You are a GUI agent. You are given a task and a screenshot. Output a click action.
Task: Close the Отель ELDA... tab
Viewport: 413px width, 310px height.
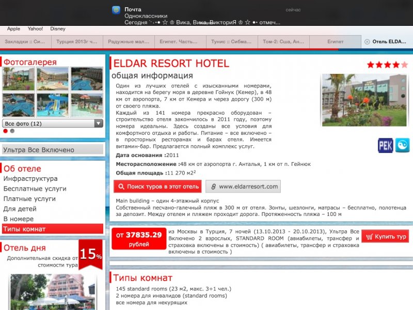point(367,42)
